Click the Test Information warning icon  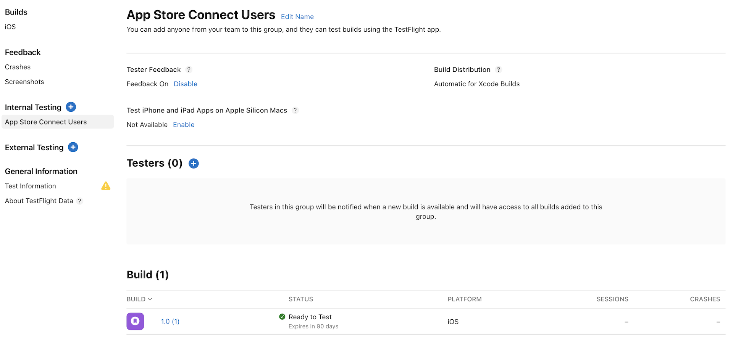106,186
